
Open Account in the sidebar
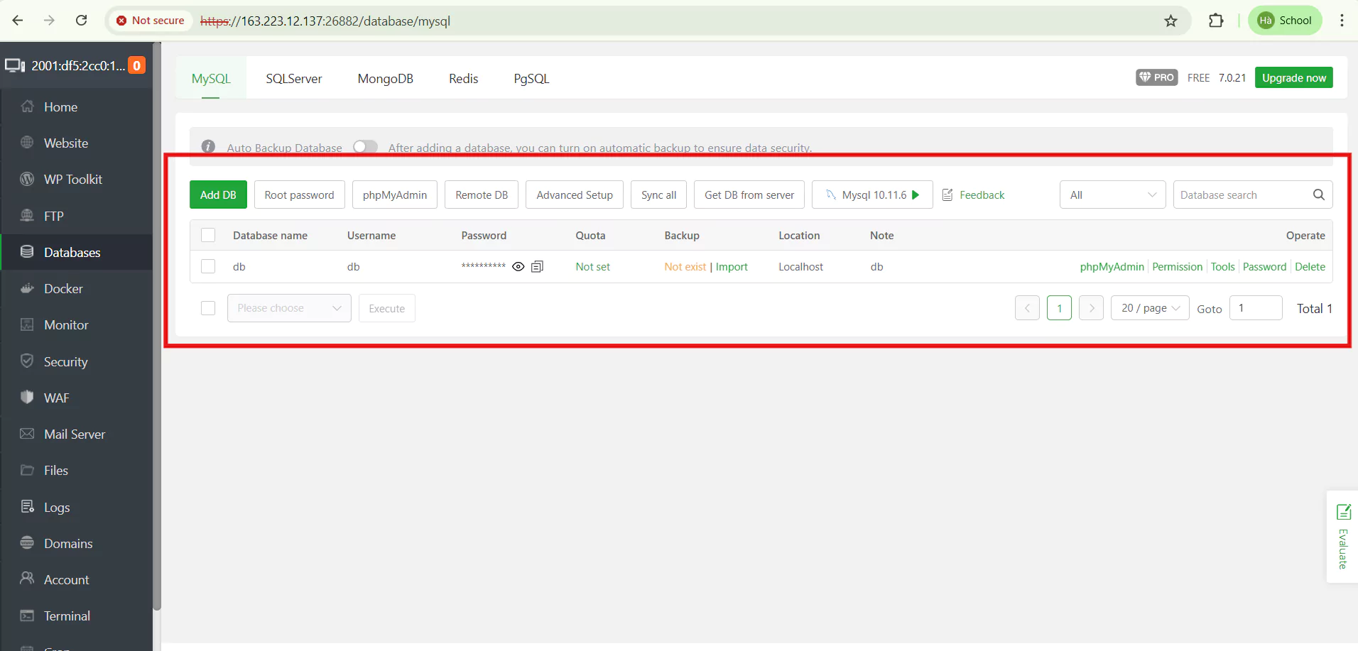click(x=77, y=579)
